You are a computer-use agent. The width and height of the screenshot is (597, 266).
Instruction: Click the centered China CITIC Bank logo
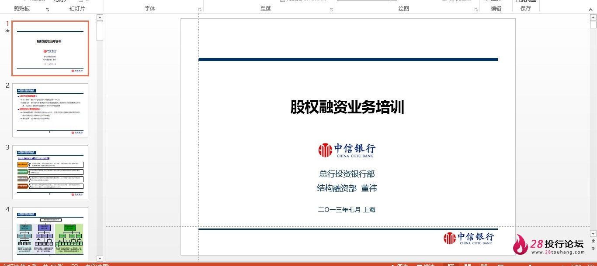tap(347, 150)
